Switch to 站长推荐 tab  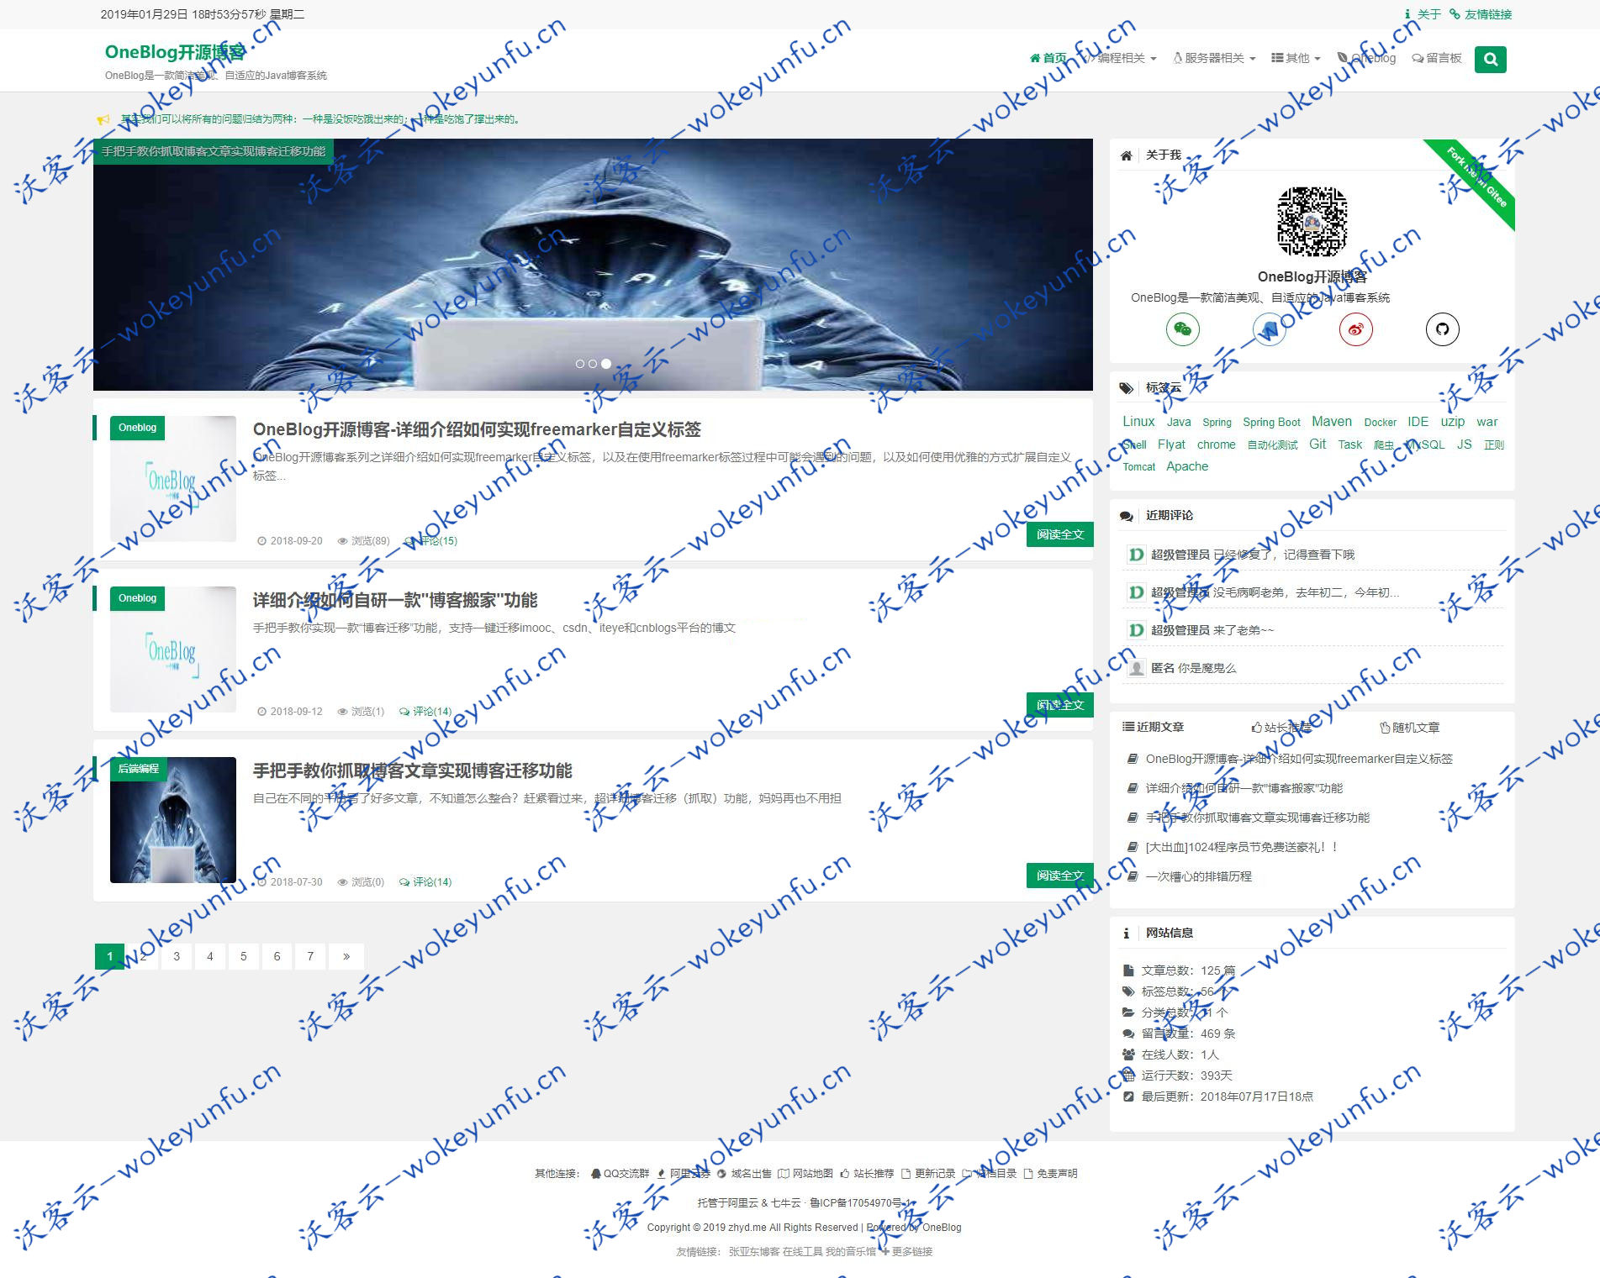(1281, 727)
